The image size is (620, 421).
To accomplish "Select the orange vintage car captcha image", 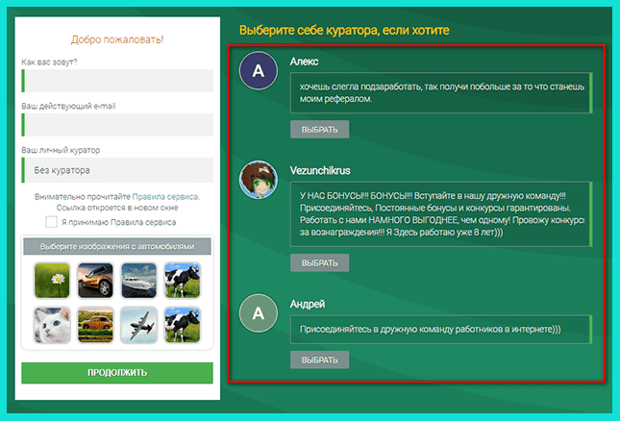I will click(x=94, y=326).
